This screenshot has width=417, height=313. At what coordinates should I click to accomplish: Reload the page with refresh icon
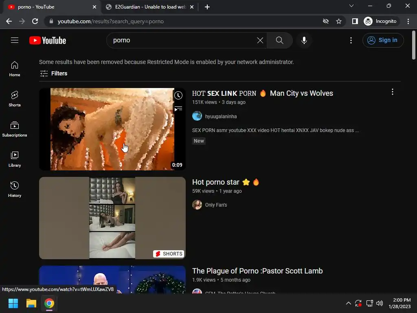[35, 21]
